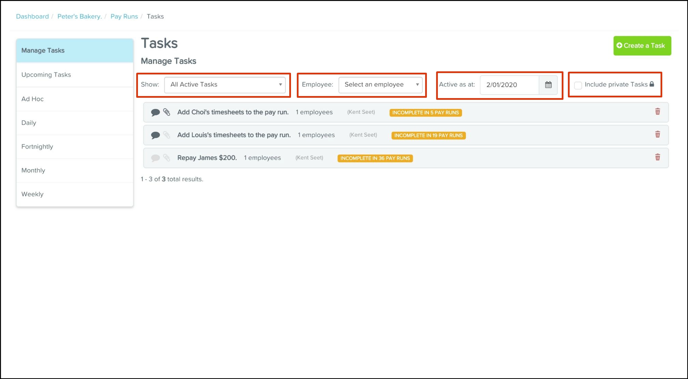Go to Ad Hoc tasks section
The width and height of the screenshot is (688, 379).
tap(32, 99)
